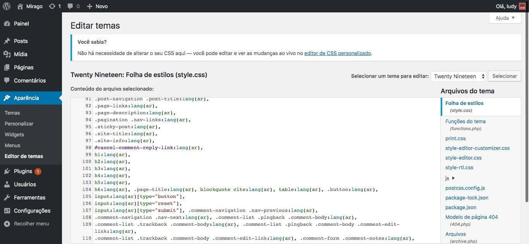Click the Comentários speech bubble icon

pyautogui.click(x=7, y=81)
